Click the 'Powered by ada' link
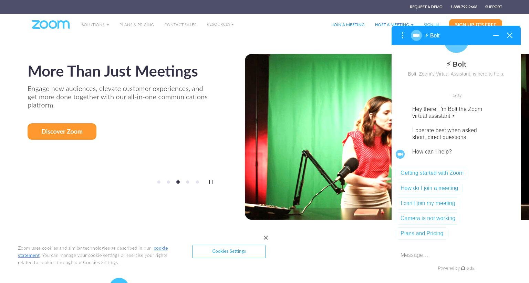The image size is (529, 283). tap(456, 268)
